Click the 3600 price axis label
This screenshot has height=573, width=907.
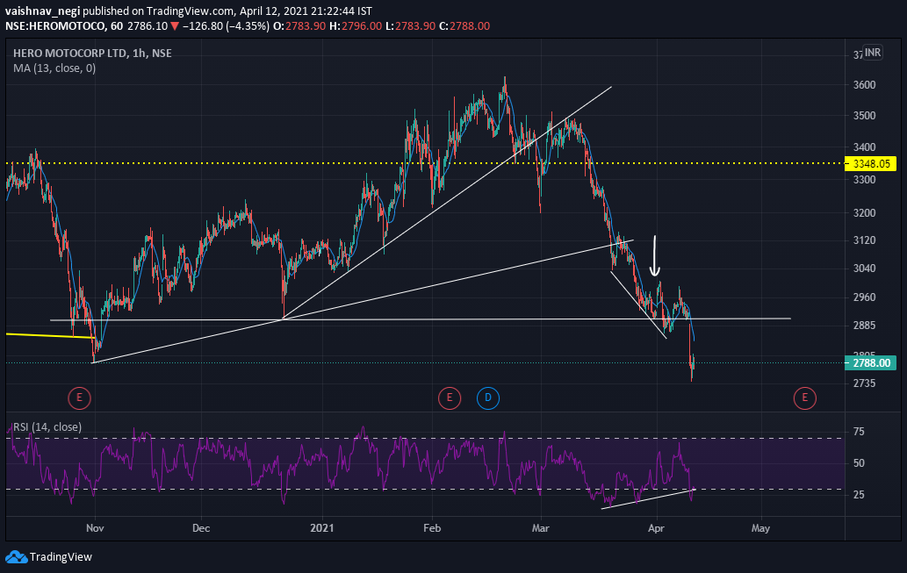tap(864, 85)
